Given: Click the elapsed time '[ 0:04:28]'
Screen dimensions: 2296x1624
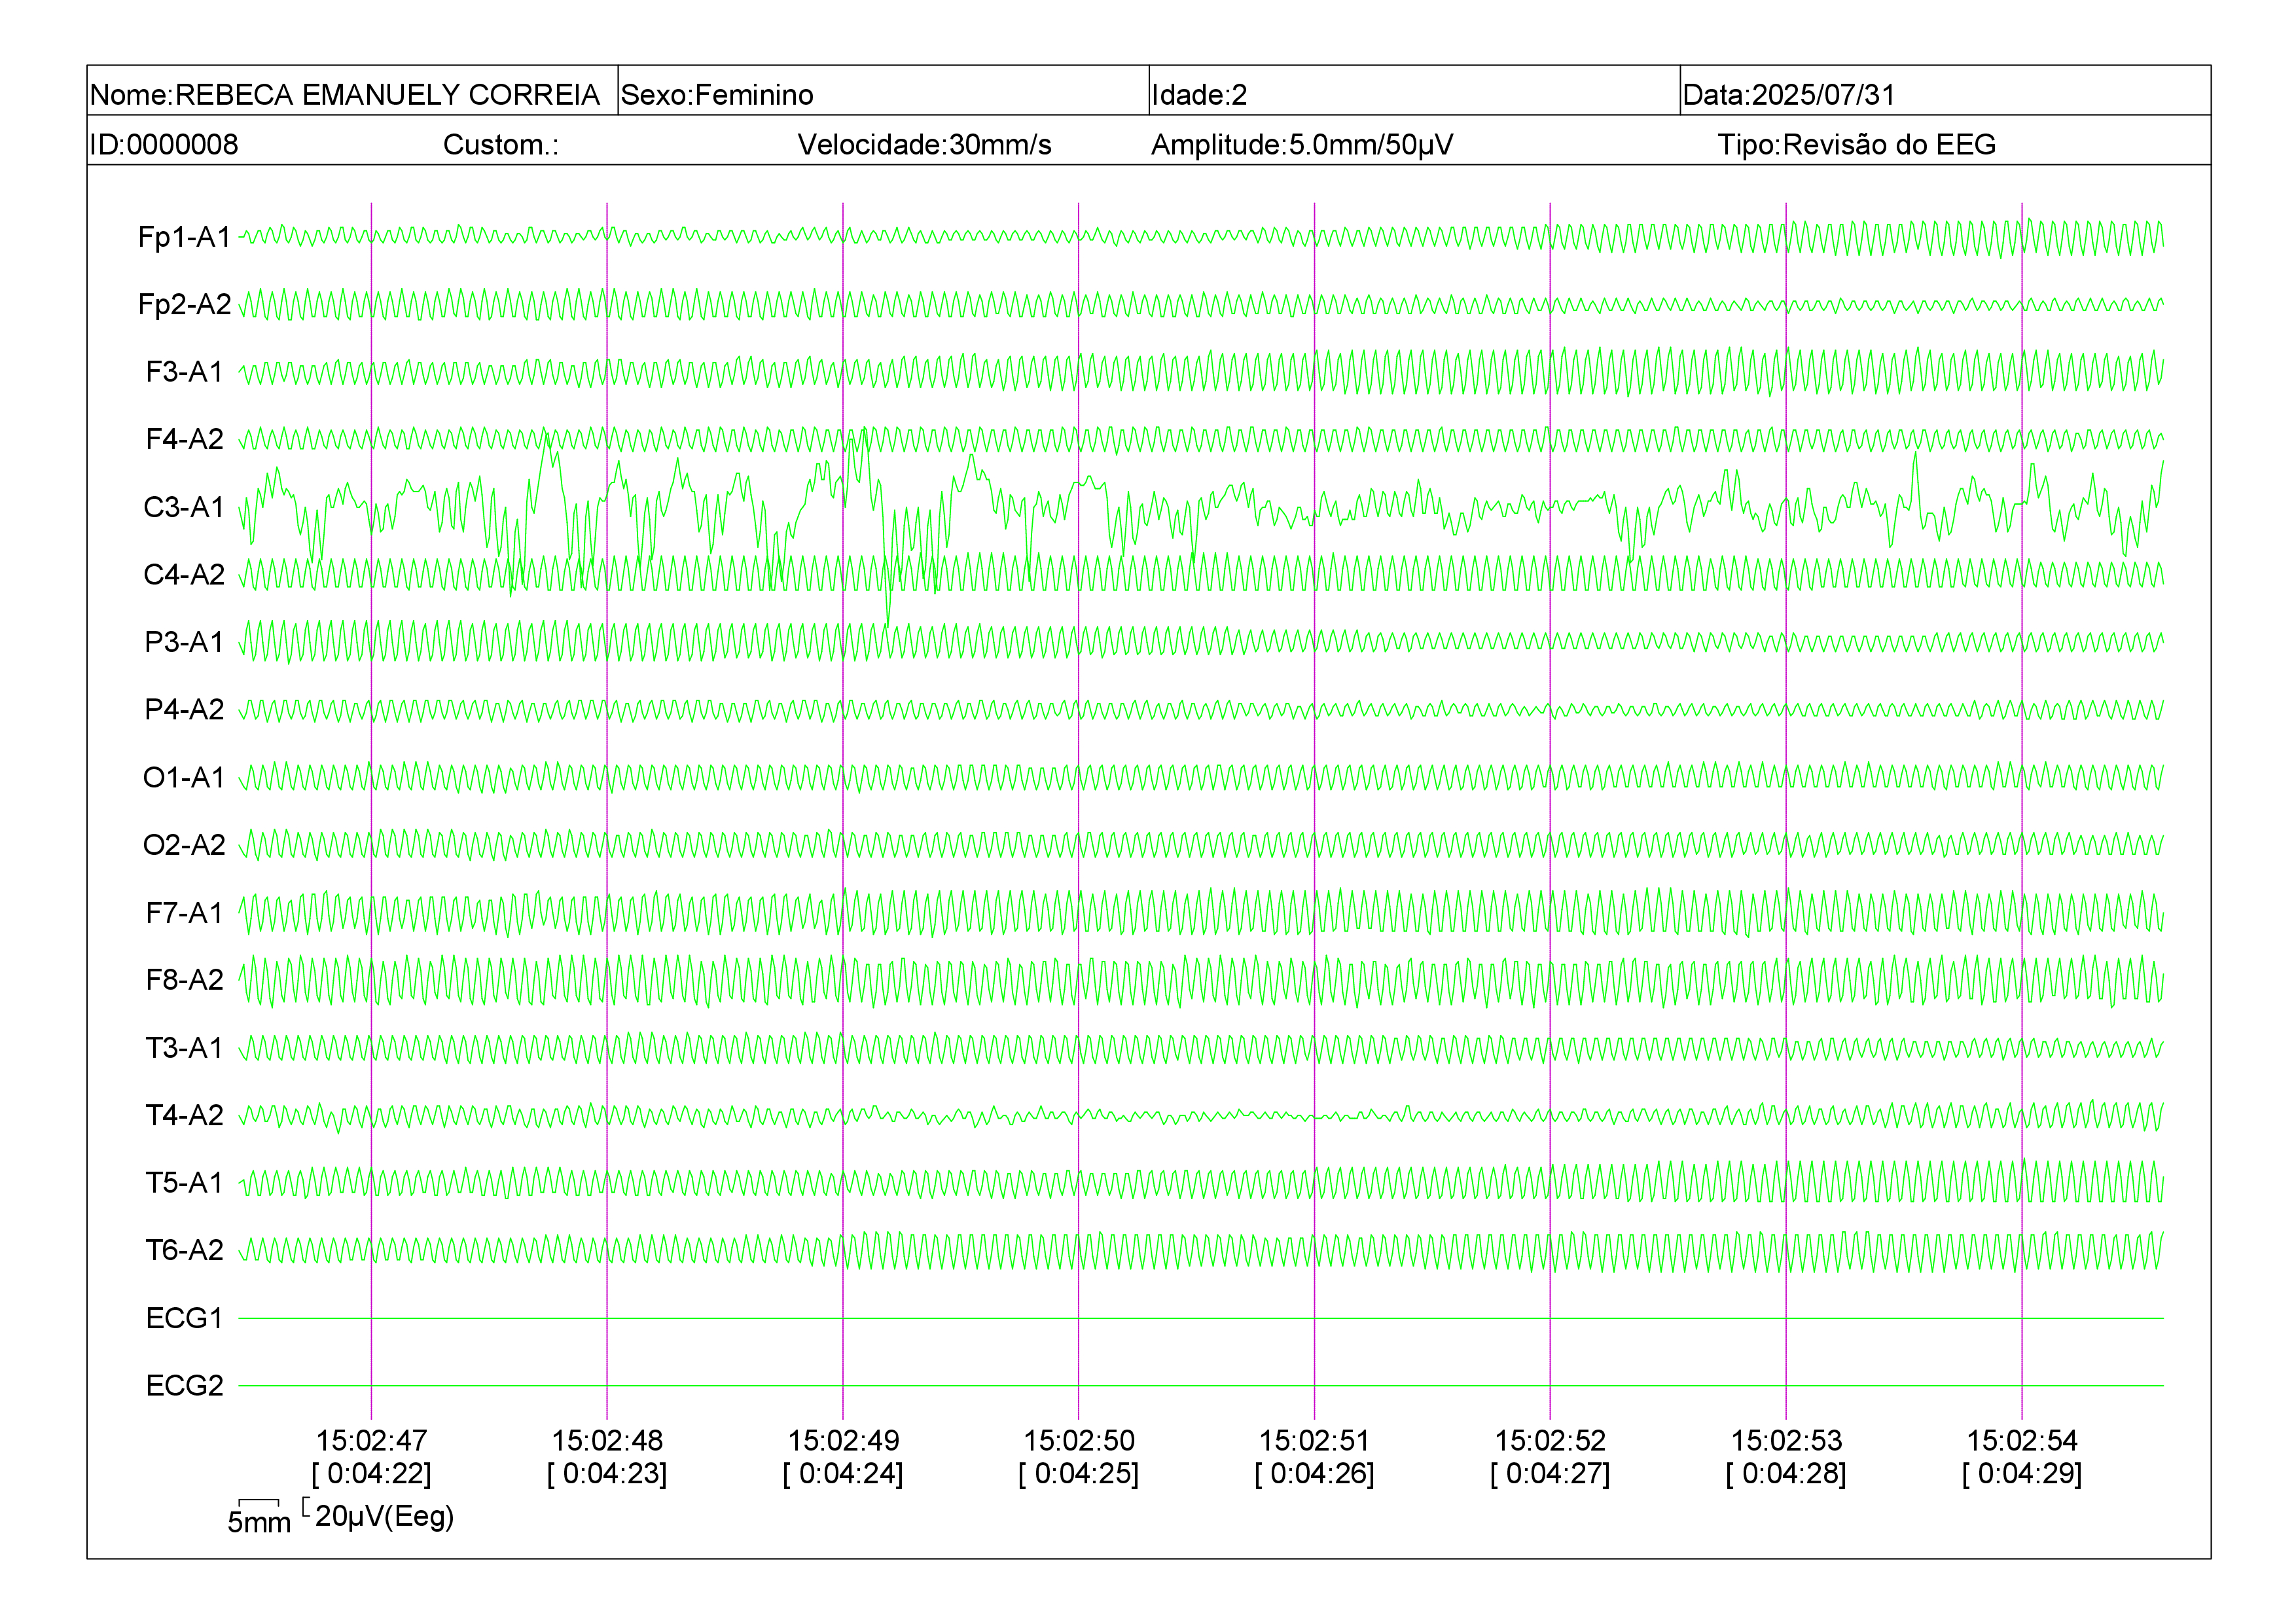Looking at the screenshot, I should pyautogui.click(x=1786, y=1474).
